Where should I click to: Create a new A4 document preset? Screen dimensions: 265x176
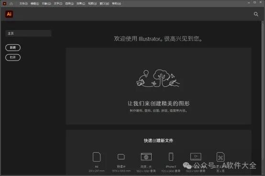click(97, 162)
